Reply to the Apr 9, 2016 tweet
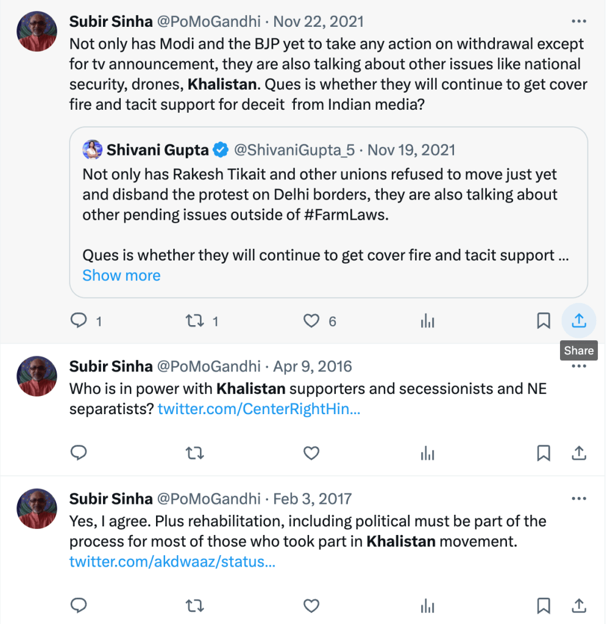The image size is (610, 624). point(79,453)
